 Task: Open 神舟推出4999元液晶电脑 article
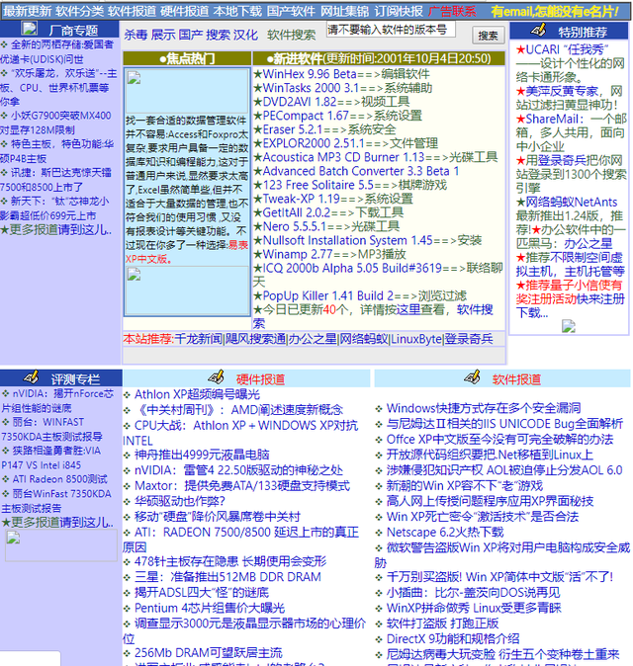coord(202,455)
